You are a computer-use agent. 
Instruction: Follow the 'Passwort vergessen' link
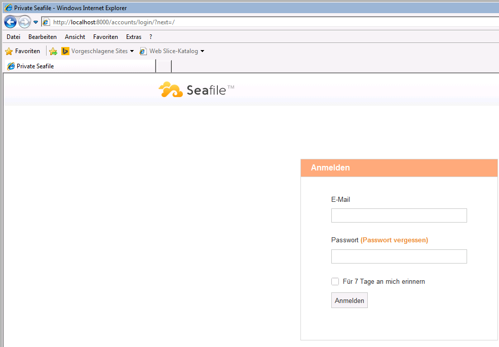coord(394,240)
